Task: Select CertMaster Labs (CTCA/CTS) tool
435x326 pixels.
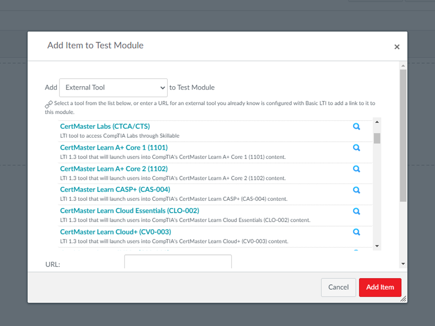Action: click(105, 127)
